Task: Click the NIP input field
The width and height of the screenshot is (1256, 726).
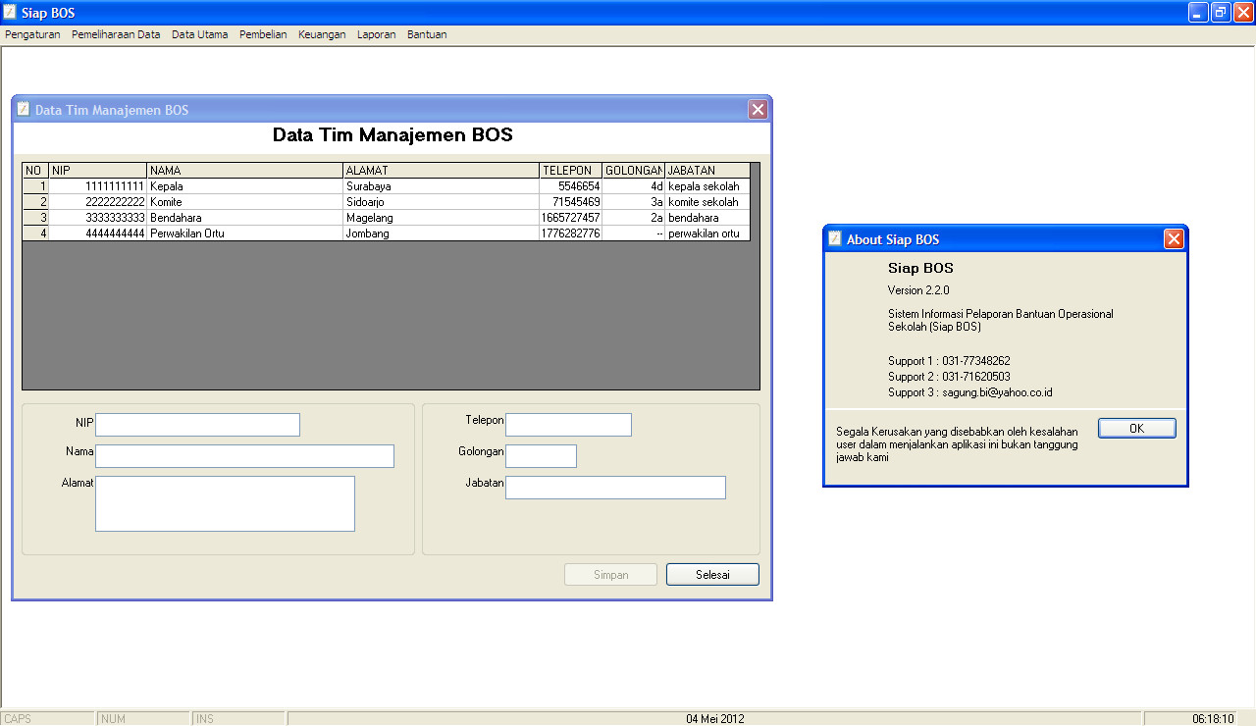Action: [x=197, y=424]
